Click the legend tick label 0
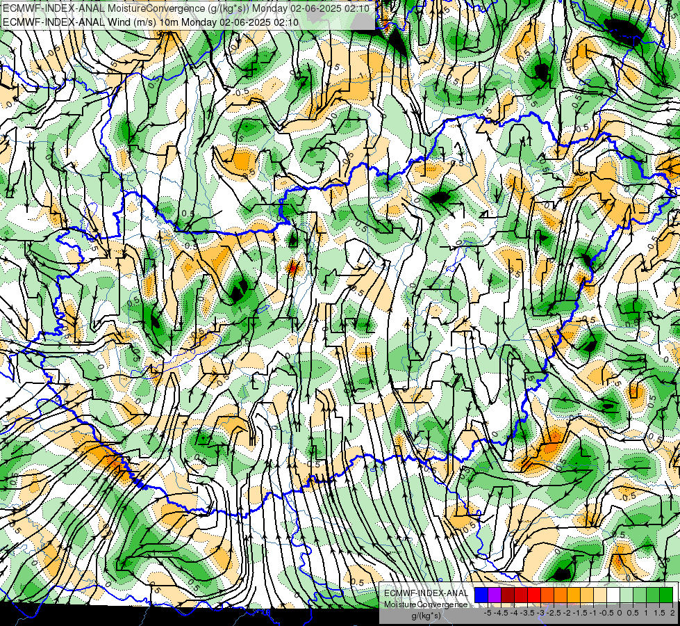 pos(620,613)
